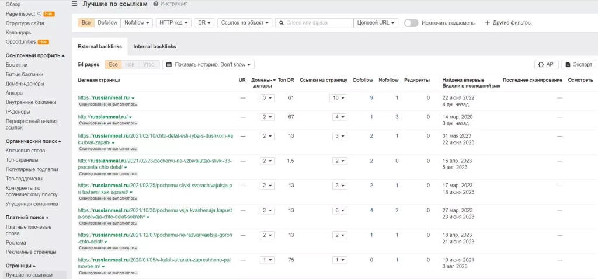Open Ключевые слова in sidebar
The height and width of the screenshot is (279, 598).
25,151
